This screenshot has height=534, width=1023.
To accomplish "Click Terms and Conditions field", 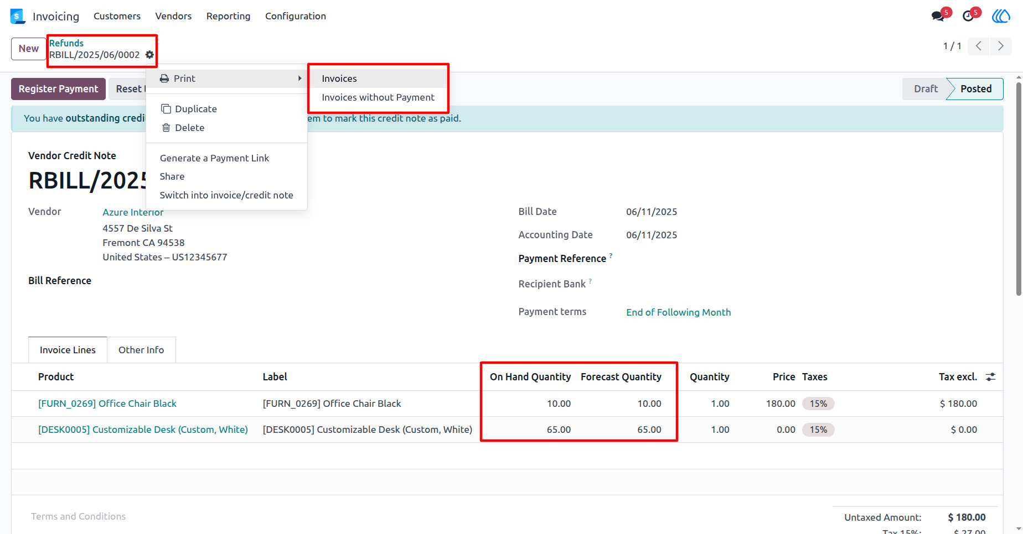I will pyautogui.click(x=78, y=516).
